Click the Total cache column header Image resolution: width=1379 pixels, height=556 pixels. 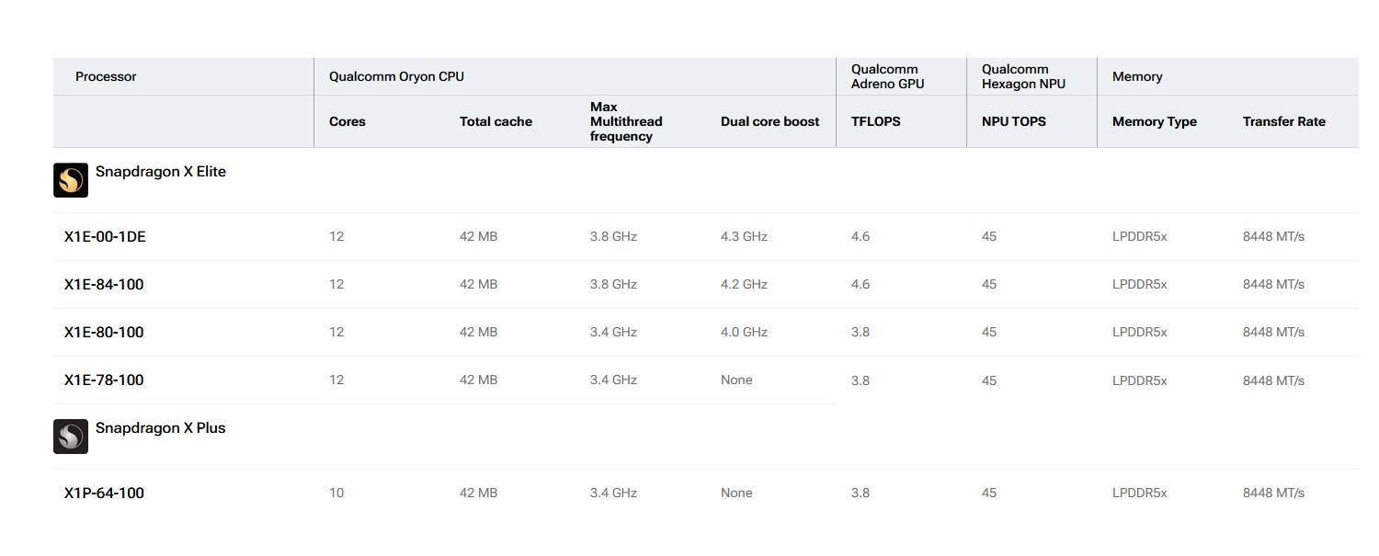click(x=496, y=122)
